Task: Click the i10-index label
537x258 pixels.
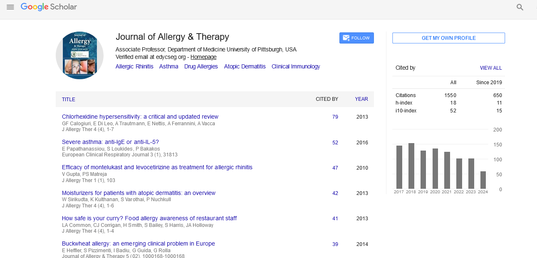Action: [406, 111]
